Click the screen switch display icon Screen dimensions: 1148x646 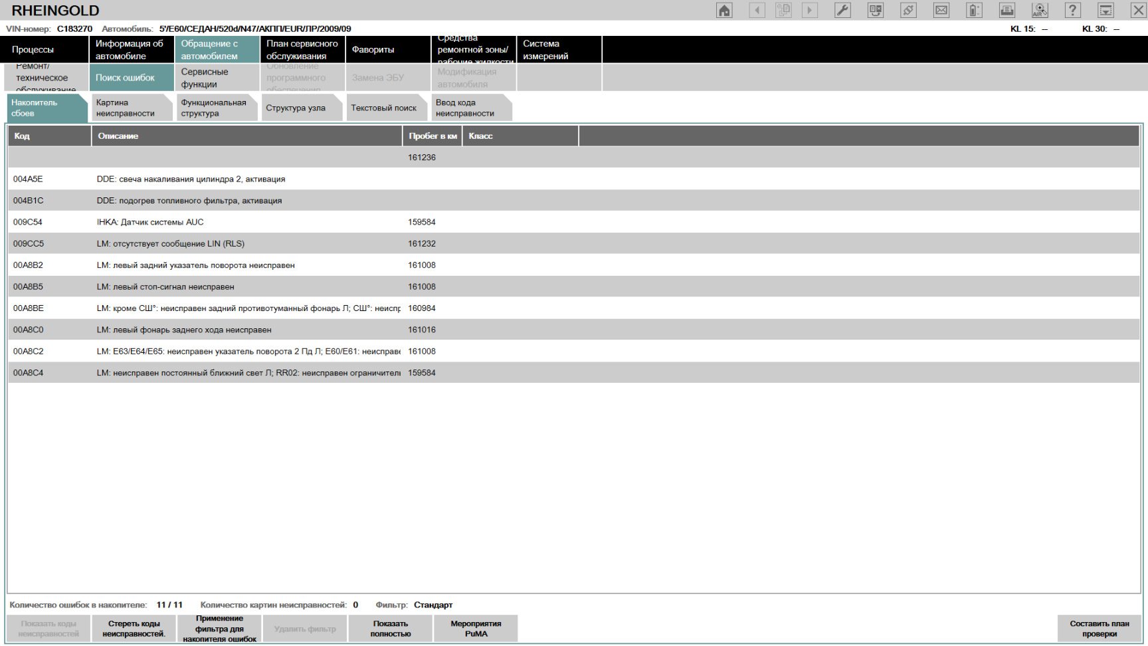click(x=876, y=10)
